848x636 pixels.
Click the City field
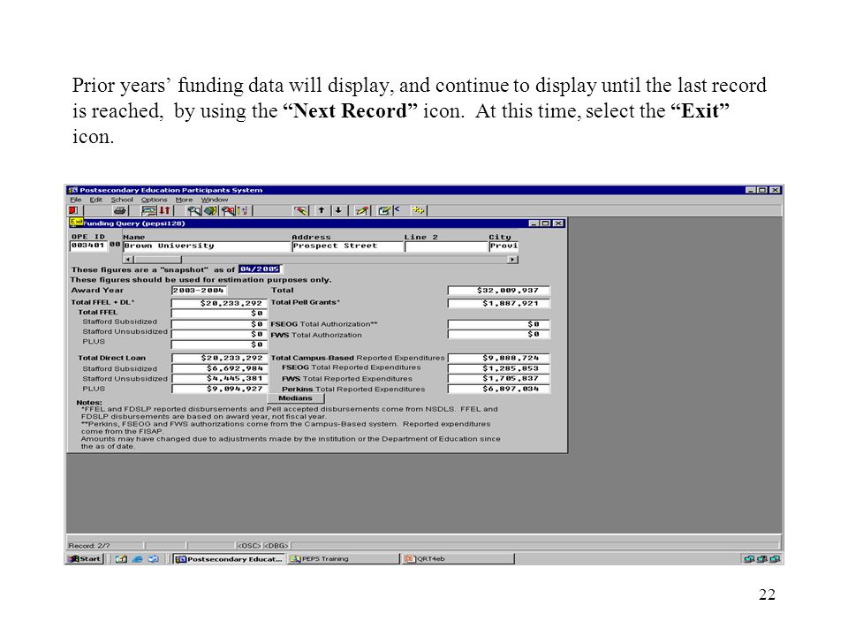[503, 246]
